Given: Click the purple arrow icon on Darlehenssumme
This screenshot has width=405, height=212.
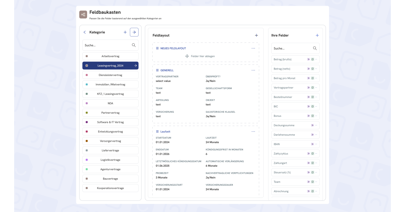Looking at the screenshot, I should [x=313, y=135].
